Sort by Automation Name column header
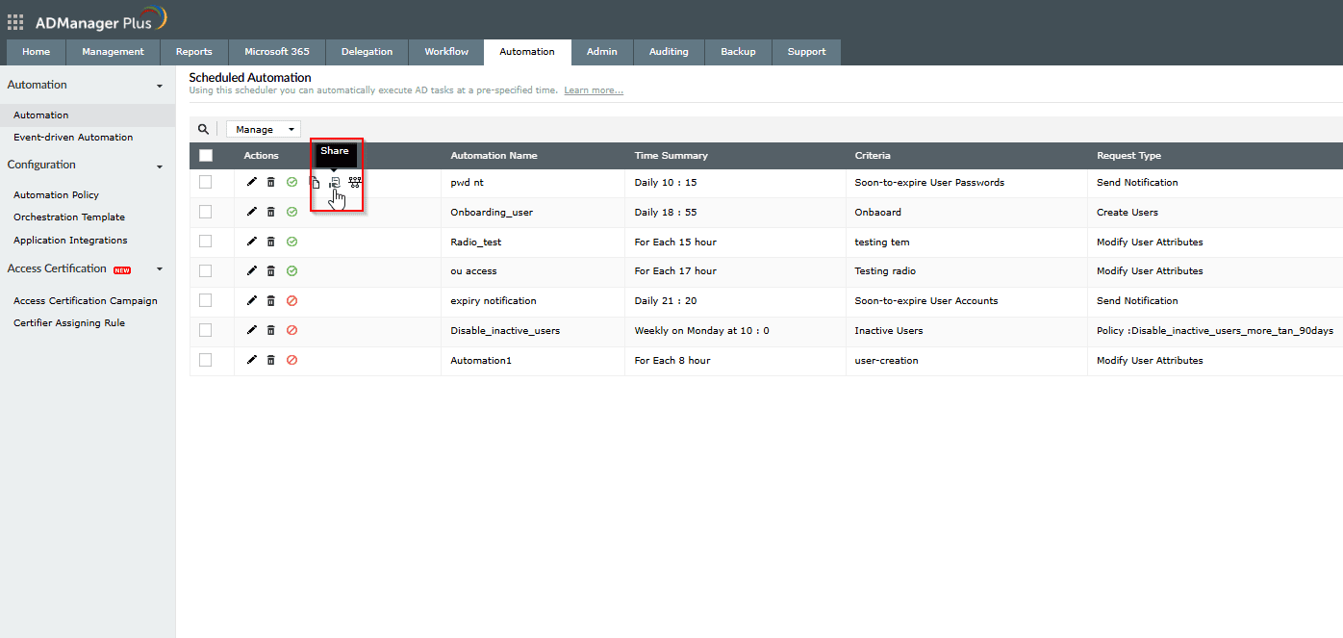 click(494, 156)
